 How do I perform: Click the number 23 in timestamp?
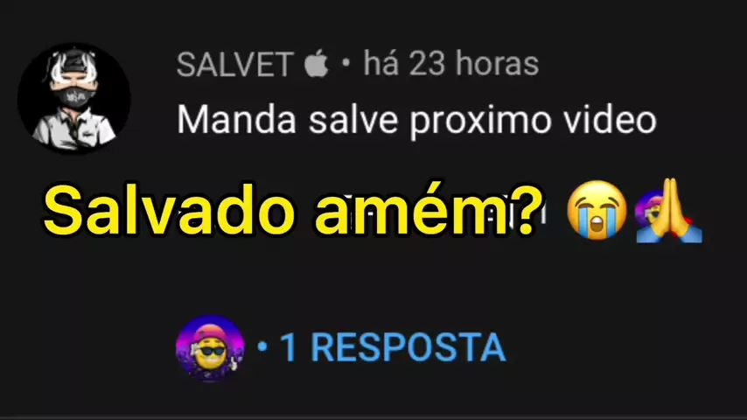(427, 63)
